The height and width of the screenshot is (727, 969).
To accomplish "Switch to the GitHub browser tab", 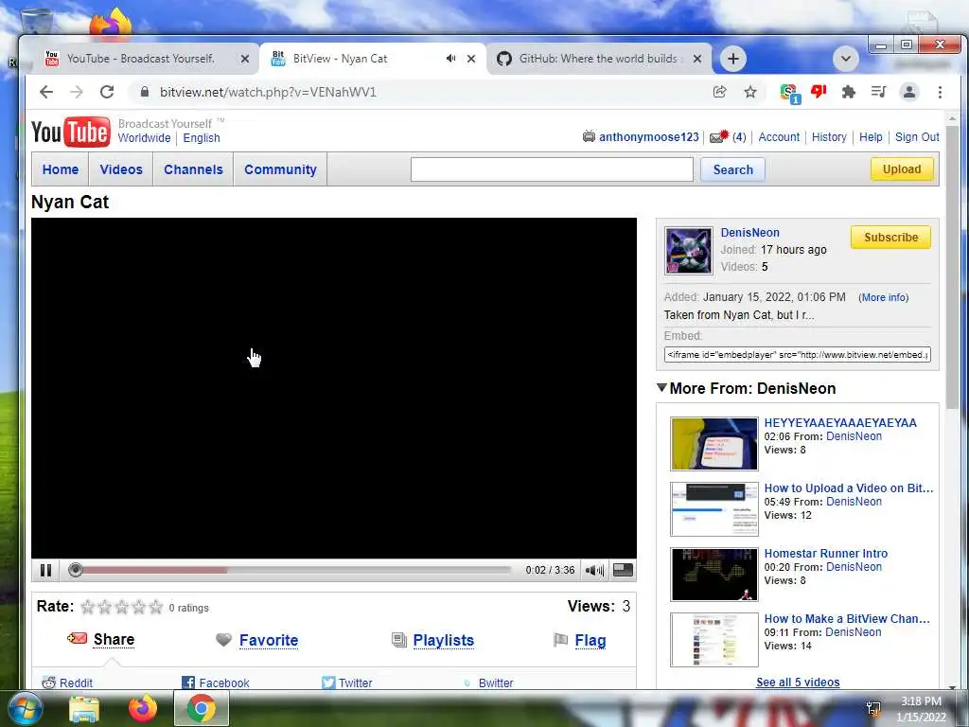I will point(597,58).
